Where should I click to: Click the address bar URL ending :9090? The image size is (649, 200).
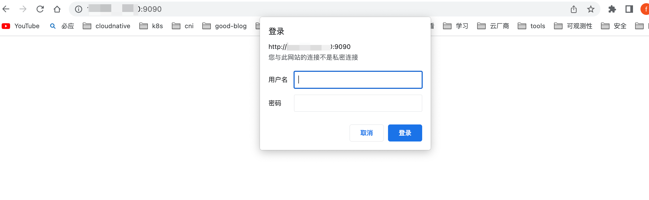pos(124,9)
